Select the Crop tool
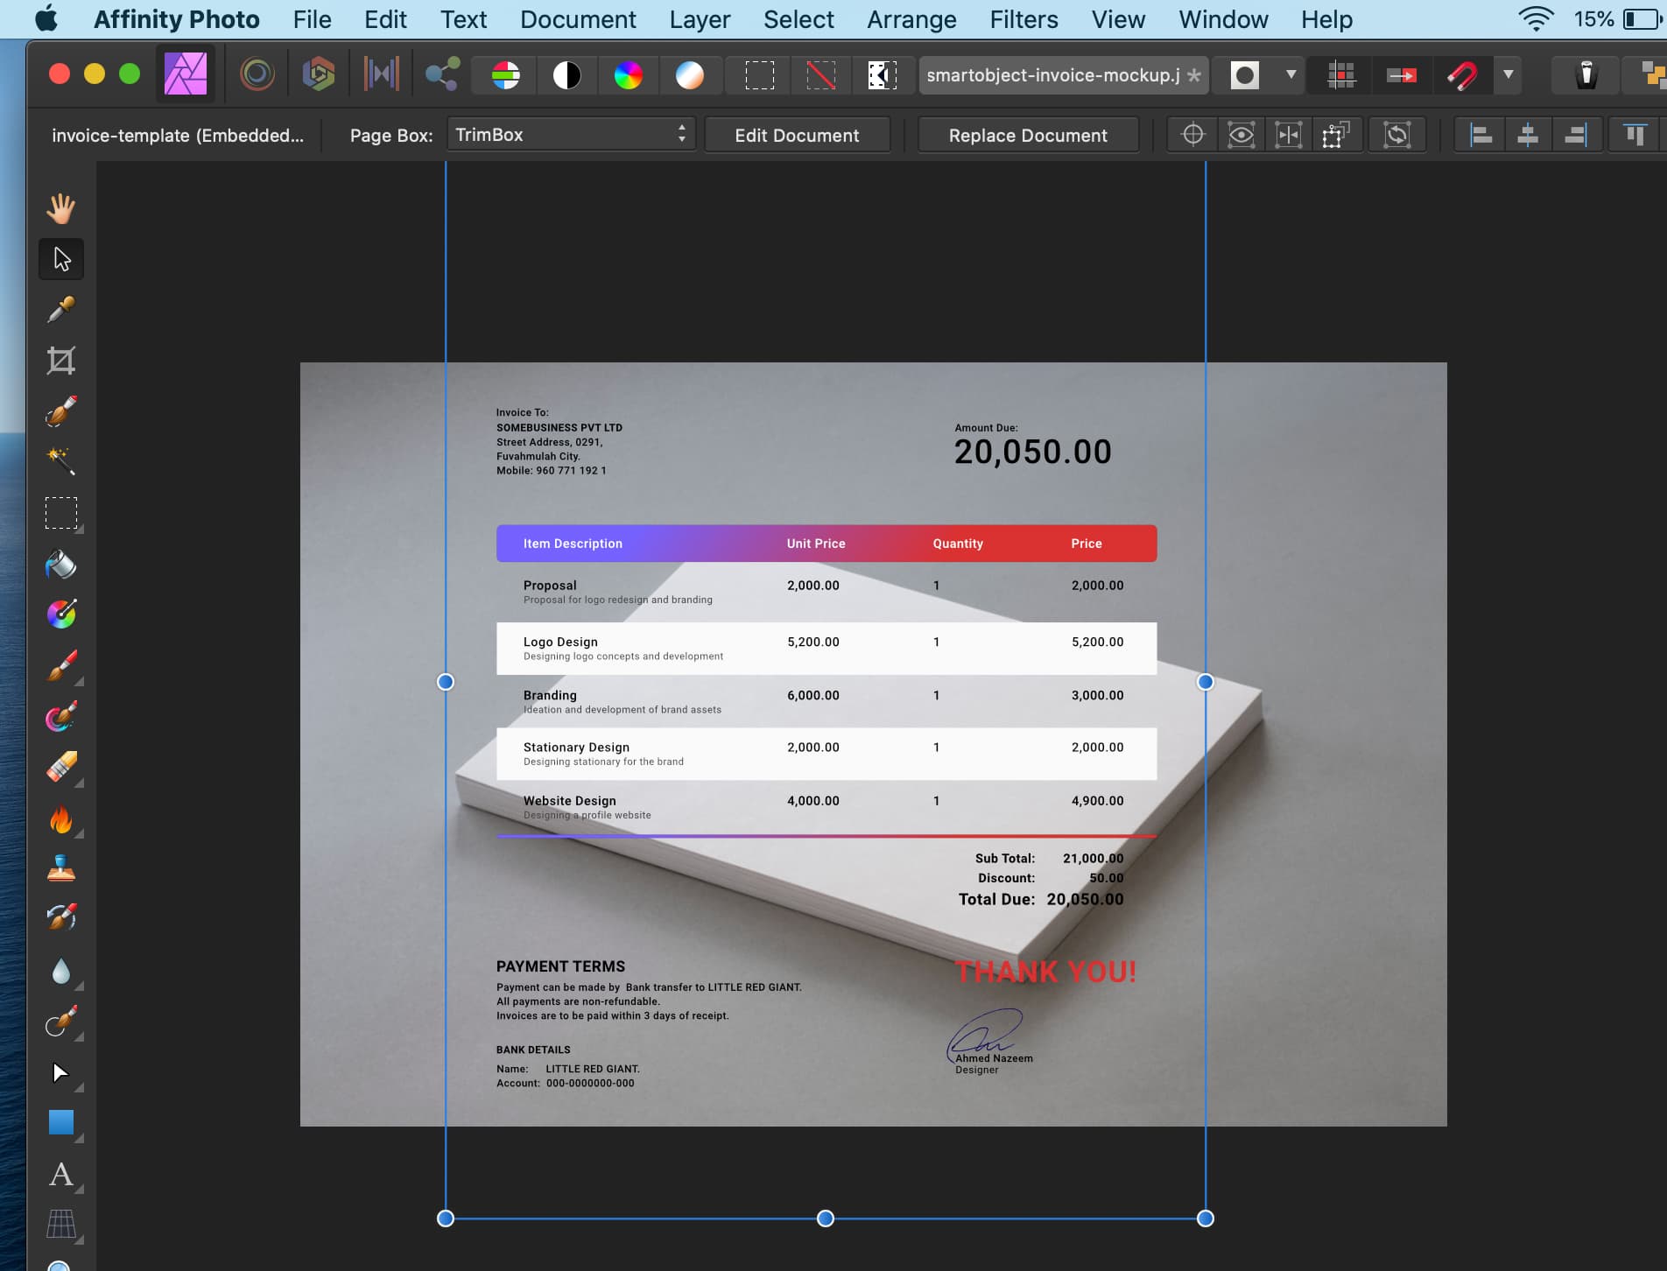The image size is (1667, 1271). coord(60,361)
